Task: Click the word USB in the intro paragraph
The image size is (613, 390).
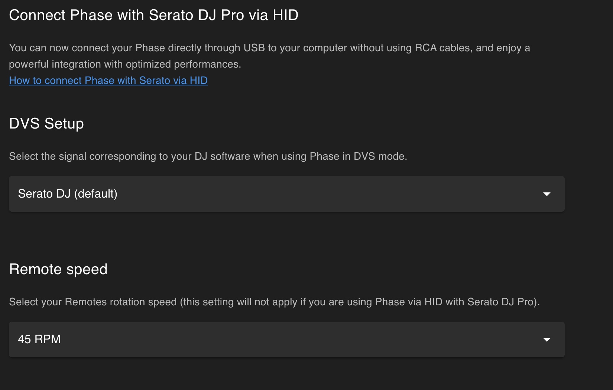Action: [x=254, y=48]
